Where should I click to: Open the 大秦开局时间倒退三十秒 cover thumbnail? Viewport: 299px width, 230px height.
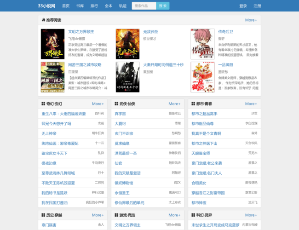tap(127, 77)
